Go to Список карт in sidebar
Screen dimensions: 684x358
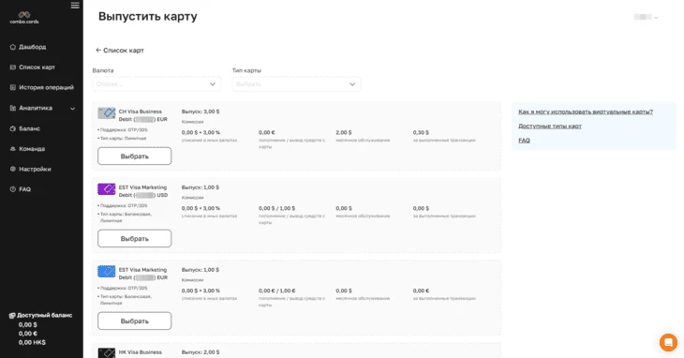(x=37, y=67)
